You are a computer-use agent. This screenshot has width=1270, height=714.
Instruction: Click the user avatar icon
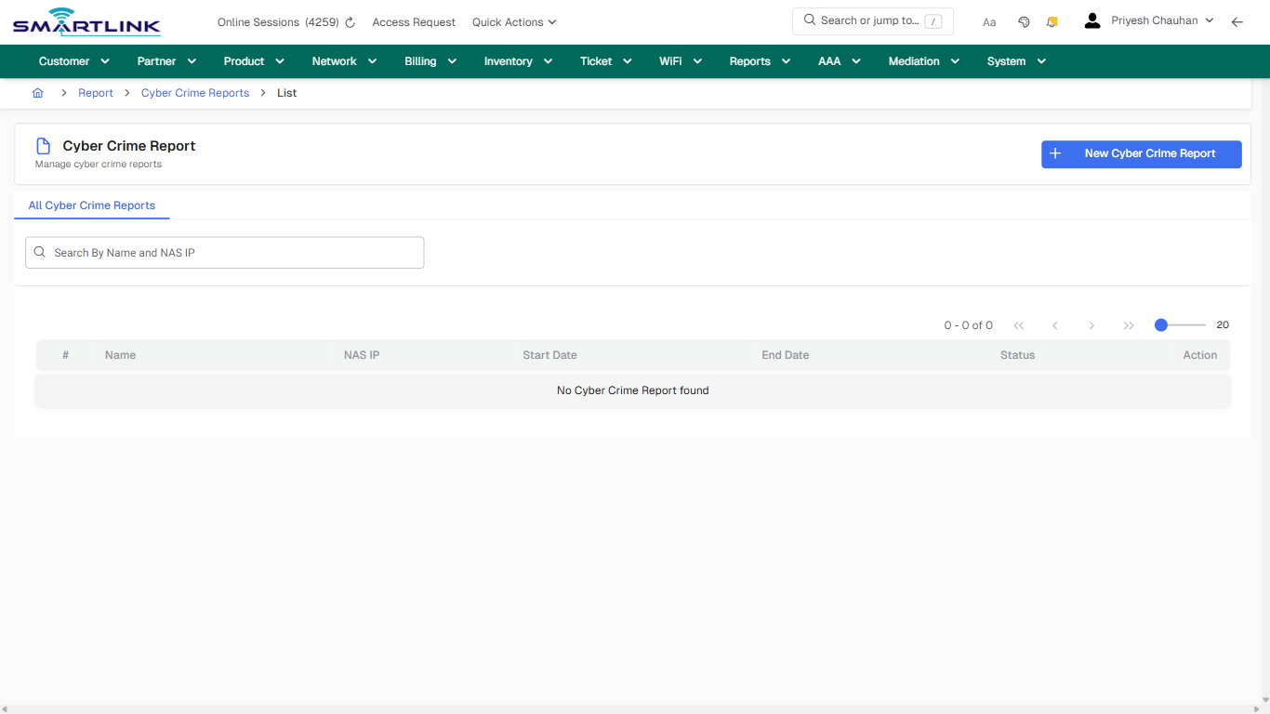[1091, 20]
